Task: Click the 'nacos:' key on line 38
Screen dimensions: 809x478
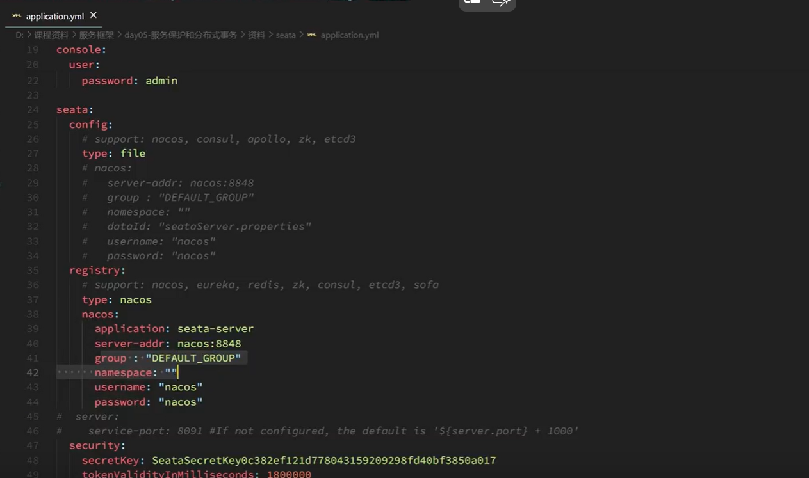Action: click(101, 314)
